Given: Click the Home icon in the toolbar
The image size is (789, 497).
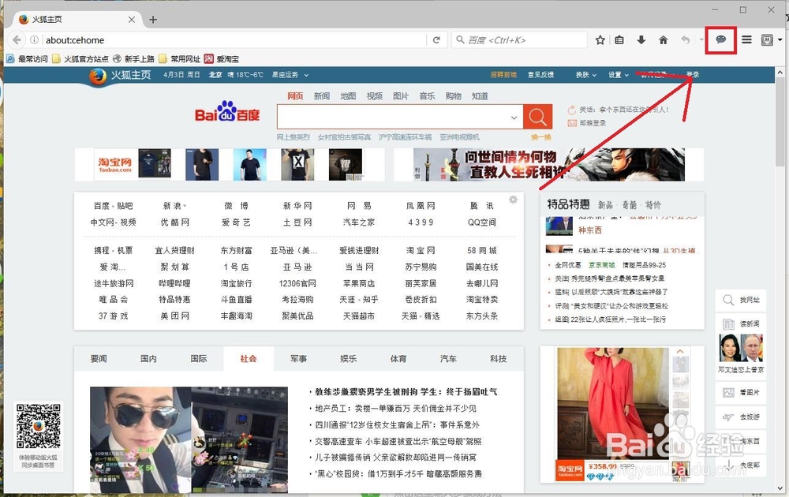Looking at the screenshot, I should pos(663,39).
